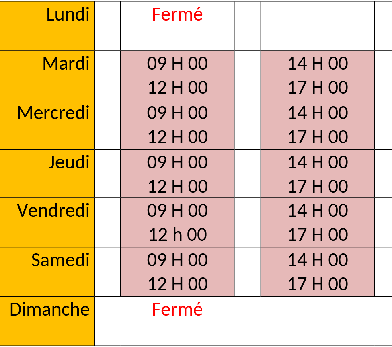Click Vendredi afternoon opening time 14 H 00
Image resolution: width=392 pixels, height=347 pixels.
[318, 211]
